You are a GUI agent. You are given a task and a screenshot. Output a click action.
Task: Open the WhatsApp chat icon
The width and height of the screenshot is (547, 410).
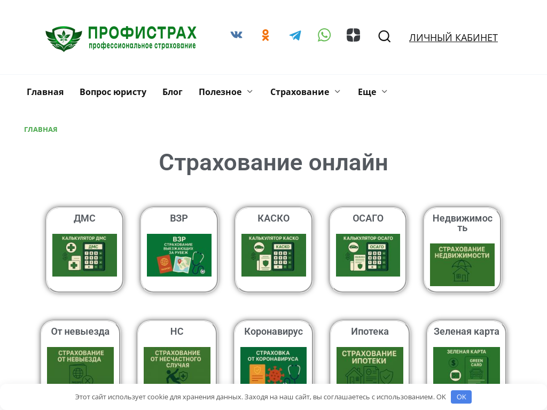coord(324,35)
